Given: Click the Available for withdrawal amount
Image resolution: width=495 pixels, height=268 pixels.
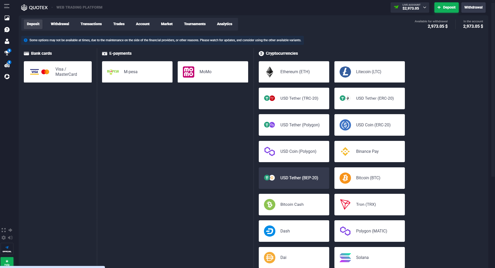Looking at the screenshot, I should (437, 26).
